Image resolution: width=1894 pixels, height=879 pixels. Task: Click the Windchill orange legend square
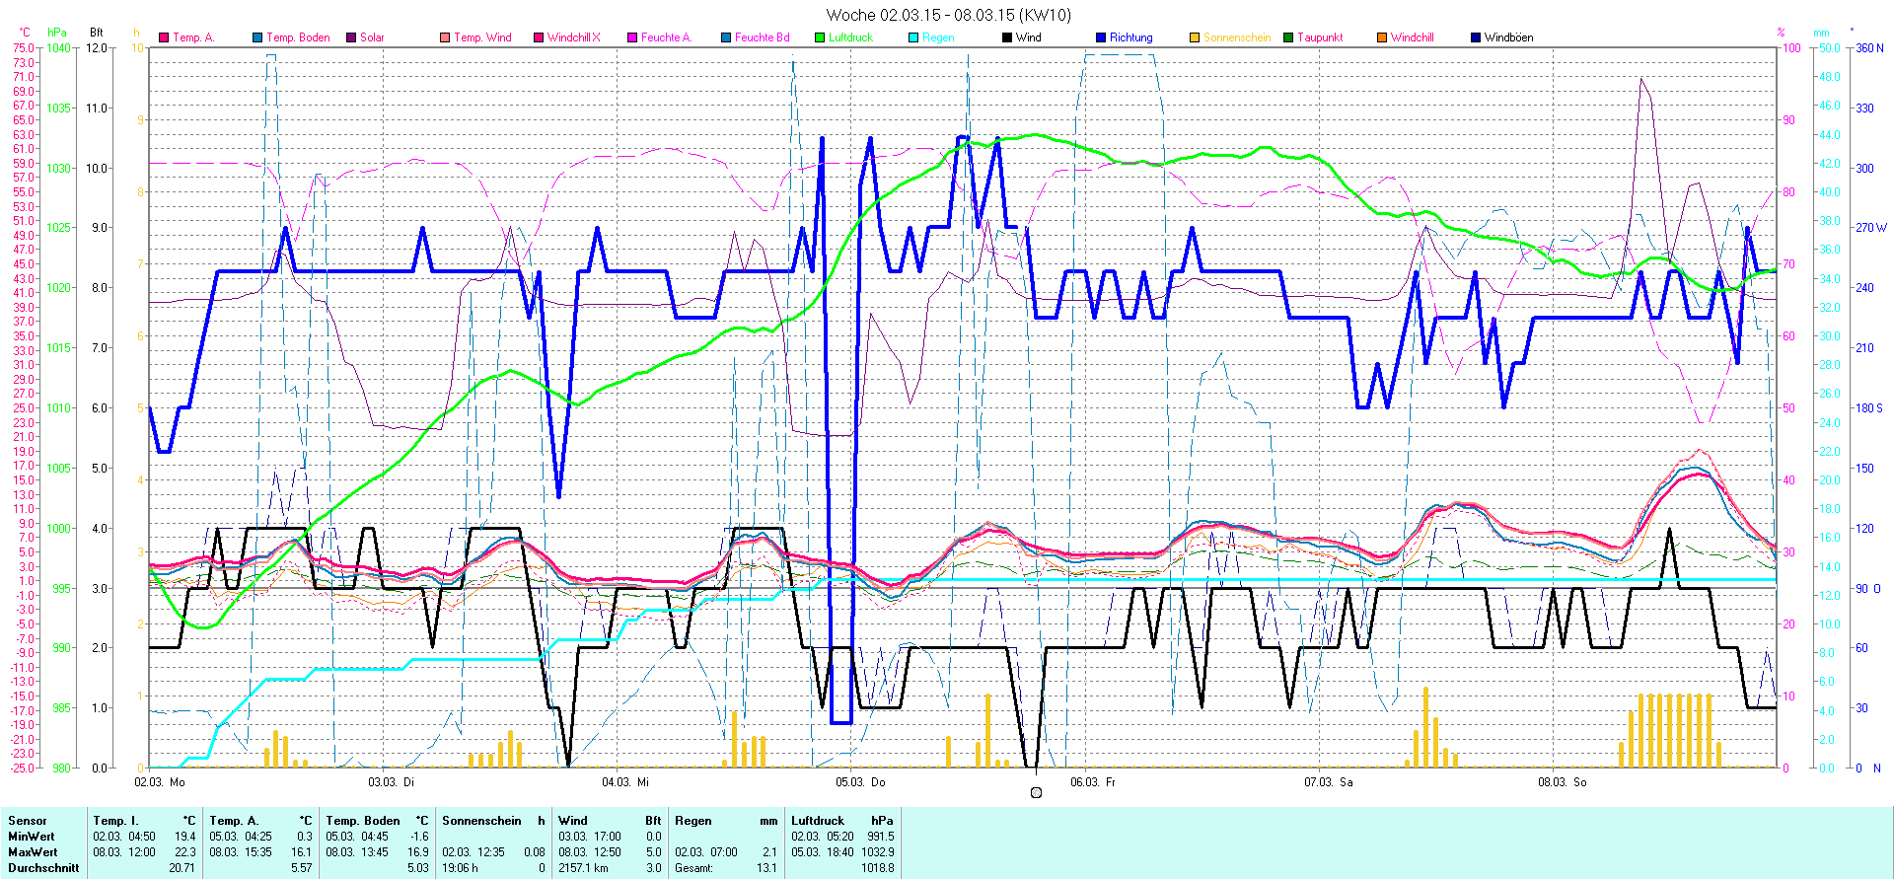1382,37
